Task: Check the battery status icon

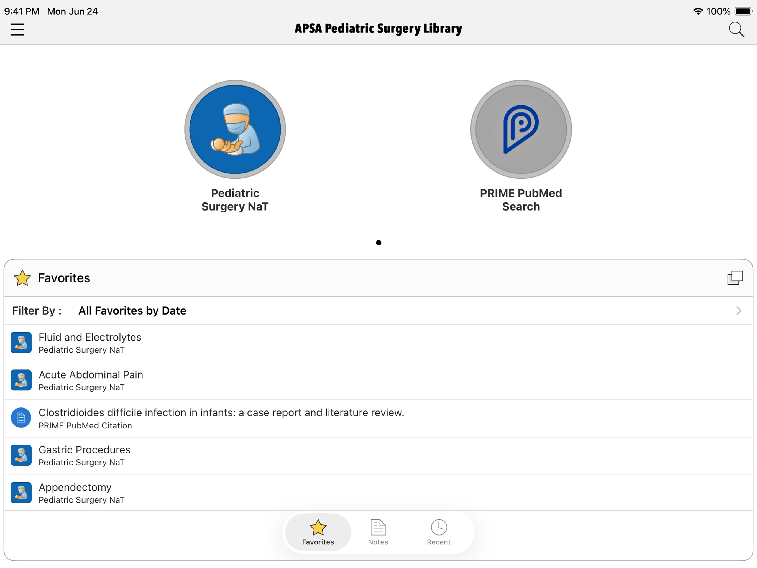Action: tap(743, 11)
